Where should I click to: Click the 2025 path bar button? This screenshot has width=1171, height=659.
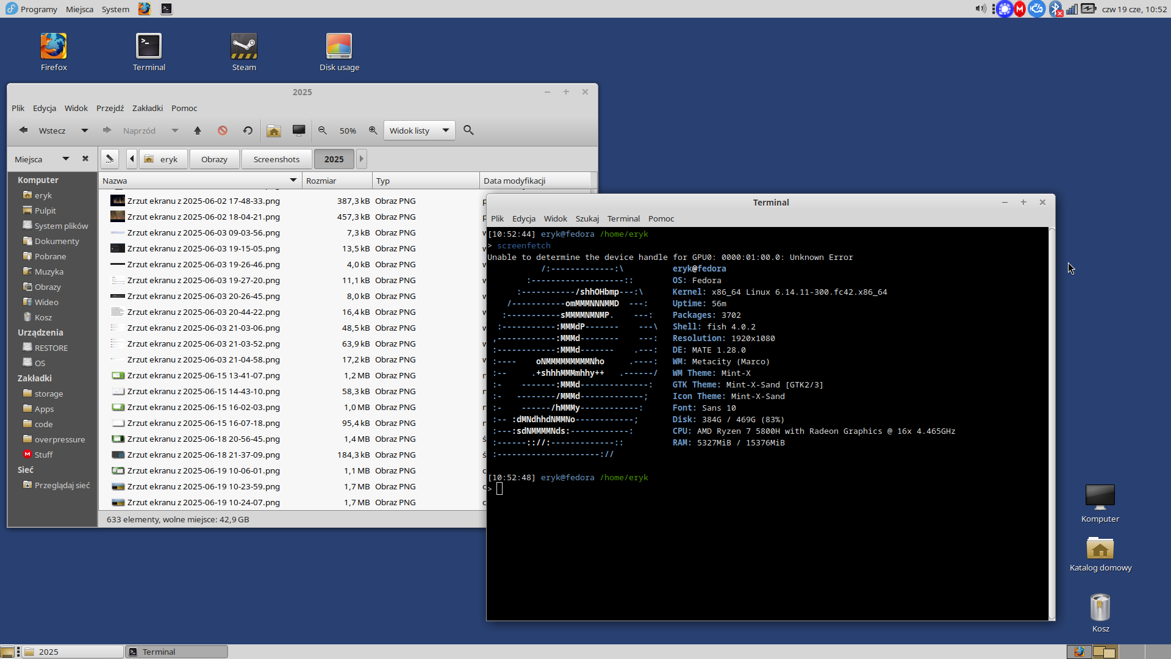[x=334, y=159]
